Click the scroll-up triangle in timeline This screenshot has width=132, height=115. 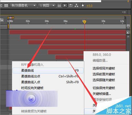(128, 36)
